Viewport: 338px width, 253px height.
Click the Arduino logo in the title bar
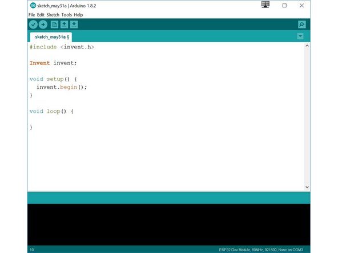click(33, 6)
